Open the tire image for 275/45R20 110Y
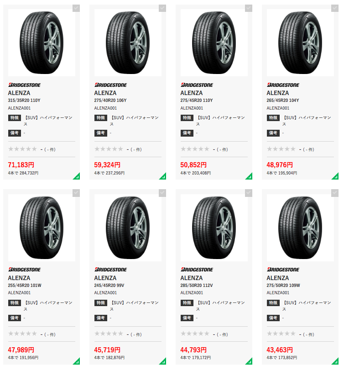Screen dimensions: 344x371 (x=214, y=43)
